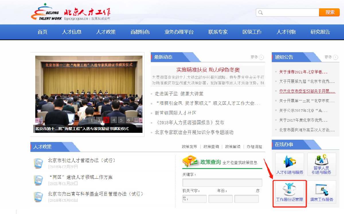This screenshot has height=214, width=344.
Task: Switch to the 办理流程 tab
Action: click(254, 147)
